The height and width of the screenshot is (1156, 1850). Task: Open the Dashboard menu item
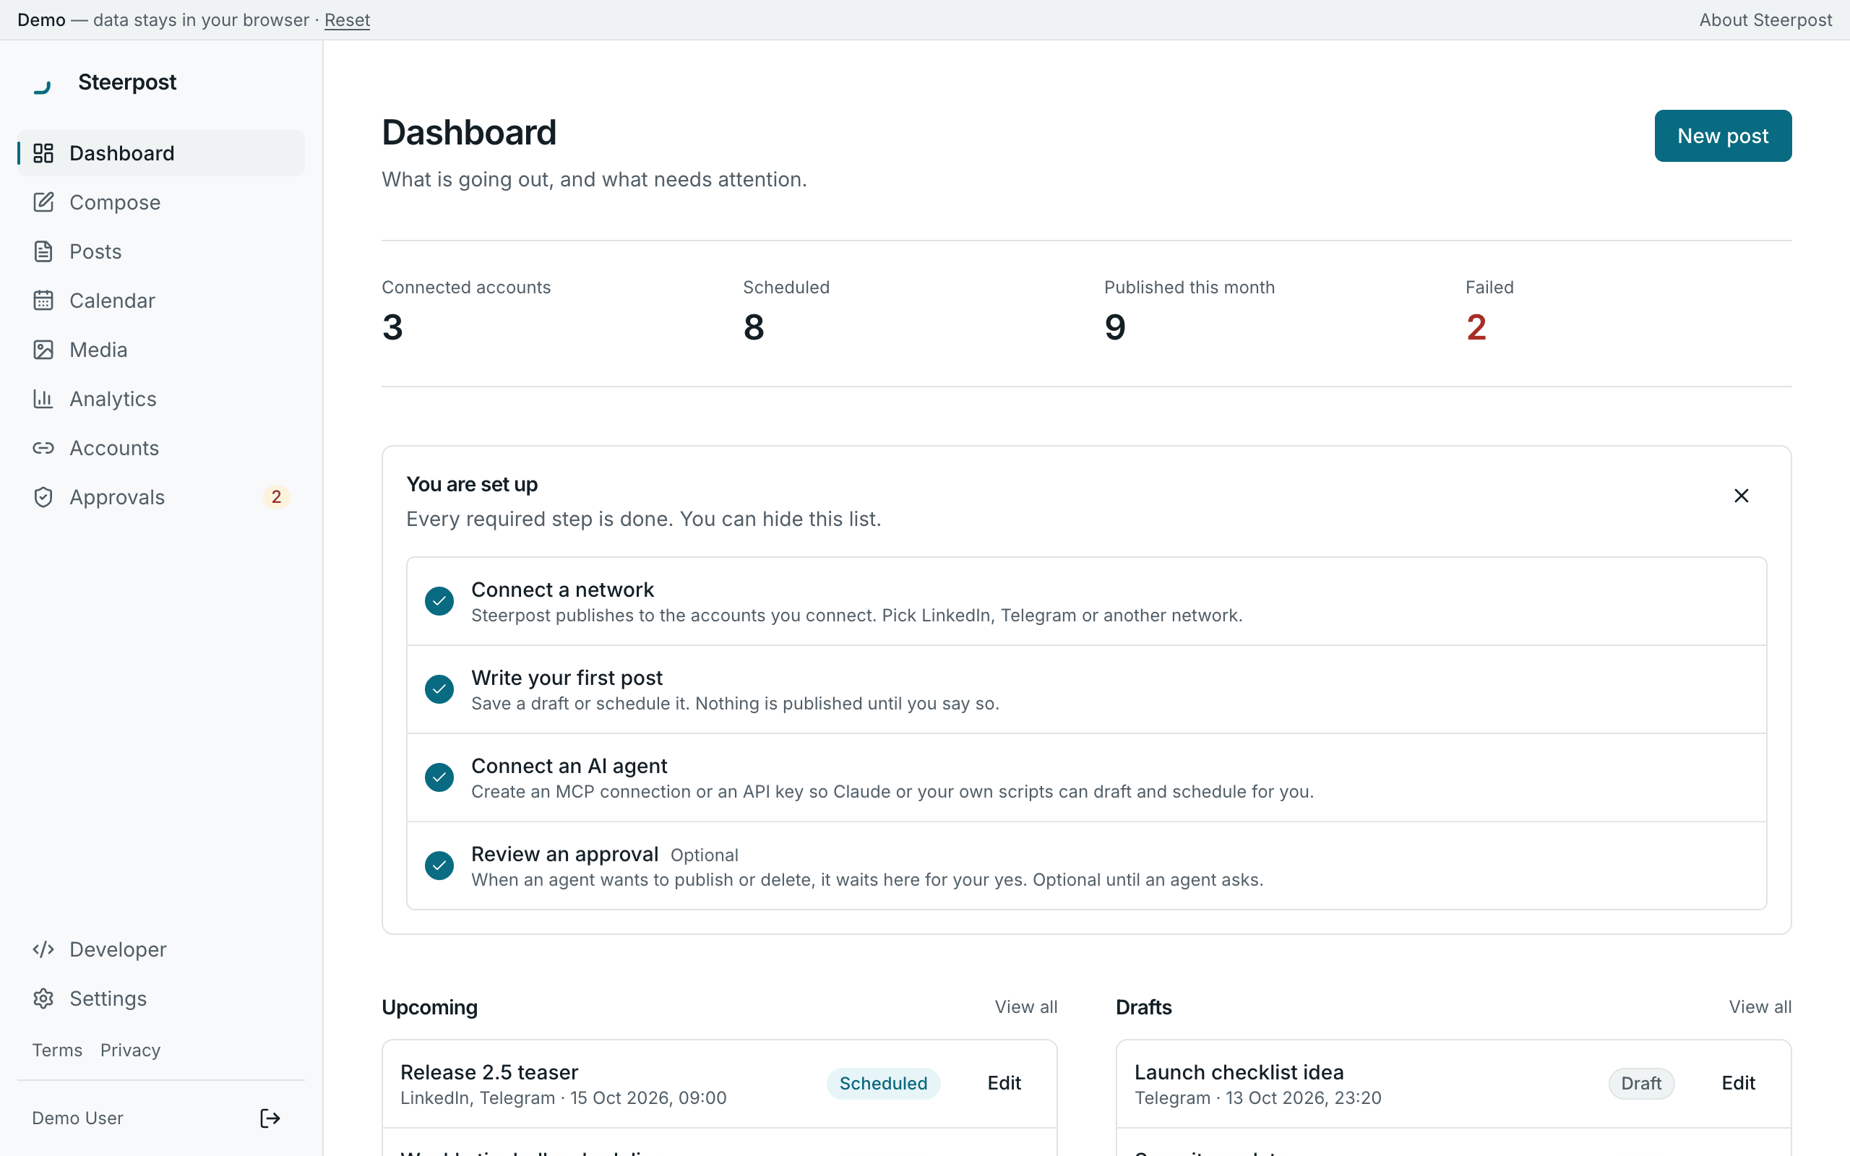coord(161,153)
